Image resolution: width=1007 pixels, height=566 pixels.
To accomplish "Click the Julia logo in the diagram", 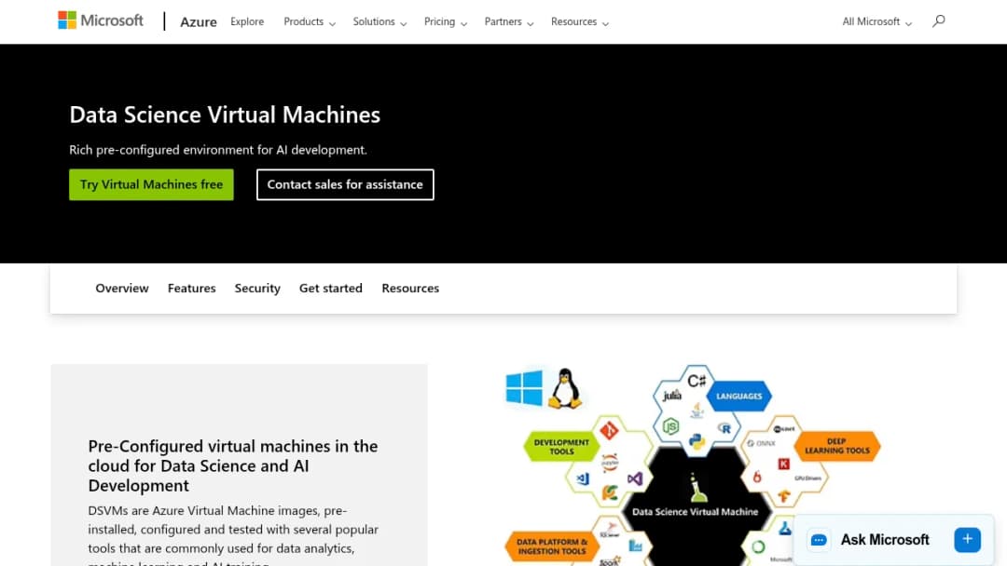I will click(x=671, y=395).
